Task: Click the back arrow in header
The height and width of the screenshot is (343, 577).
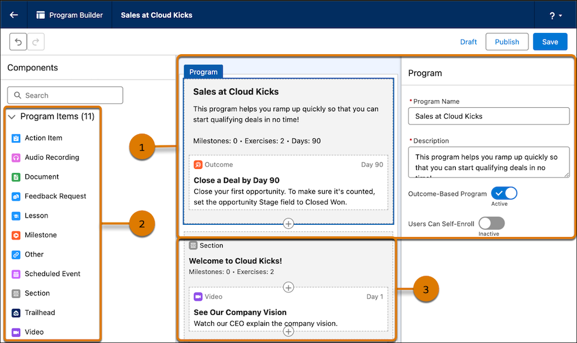Action: click(14, 15)
